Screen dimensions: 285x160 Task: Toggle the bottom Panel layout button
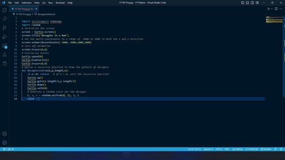[x=248, y=3]
